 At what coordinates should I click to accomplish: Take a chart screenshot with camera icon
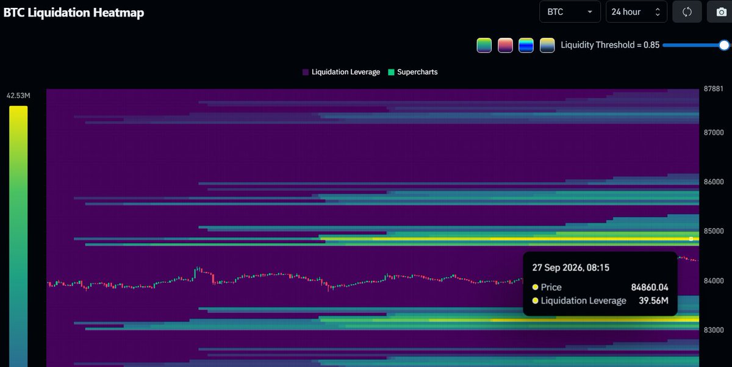click(722, 12)
